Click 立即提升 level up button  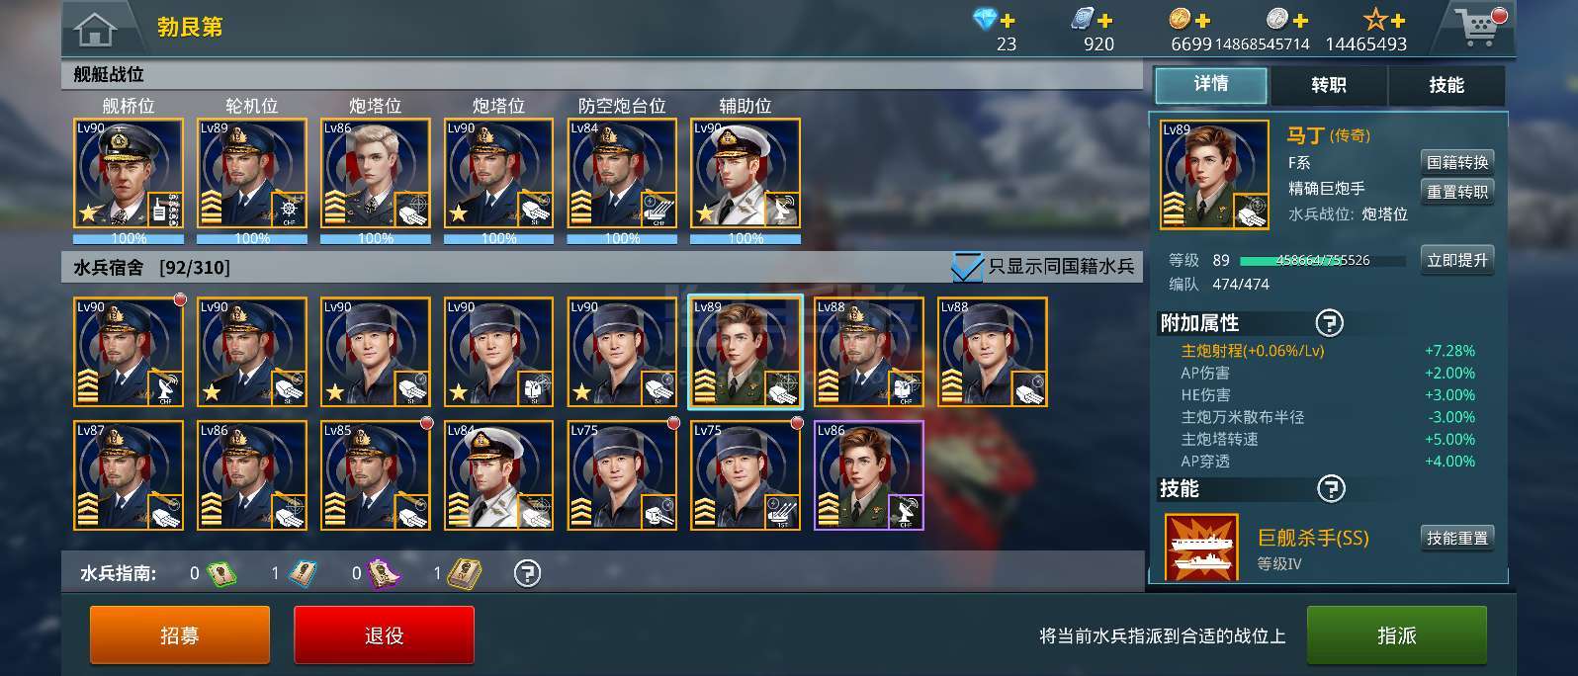pos(1457,260)
